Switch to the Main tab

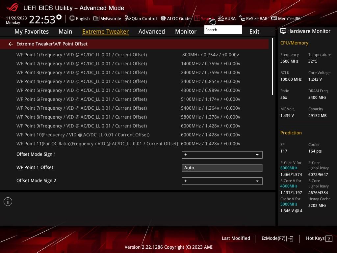[65, 32]
